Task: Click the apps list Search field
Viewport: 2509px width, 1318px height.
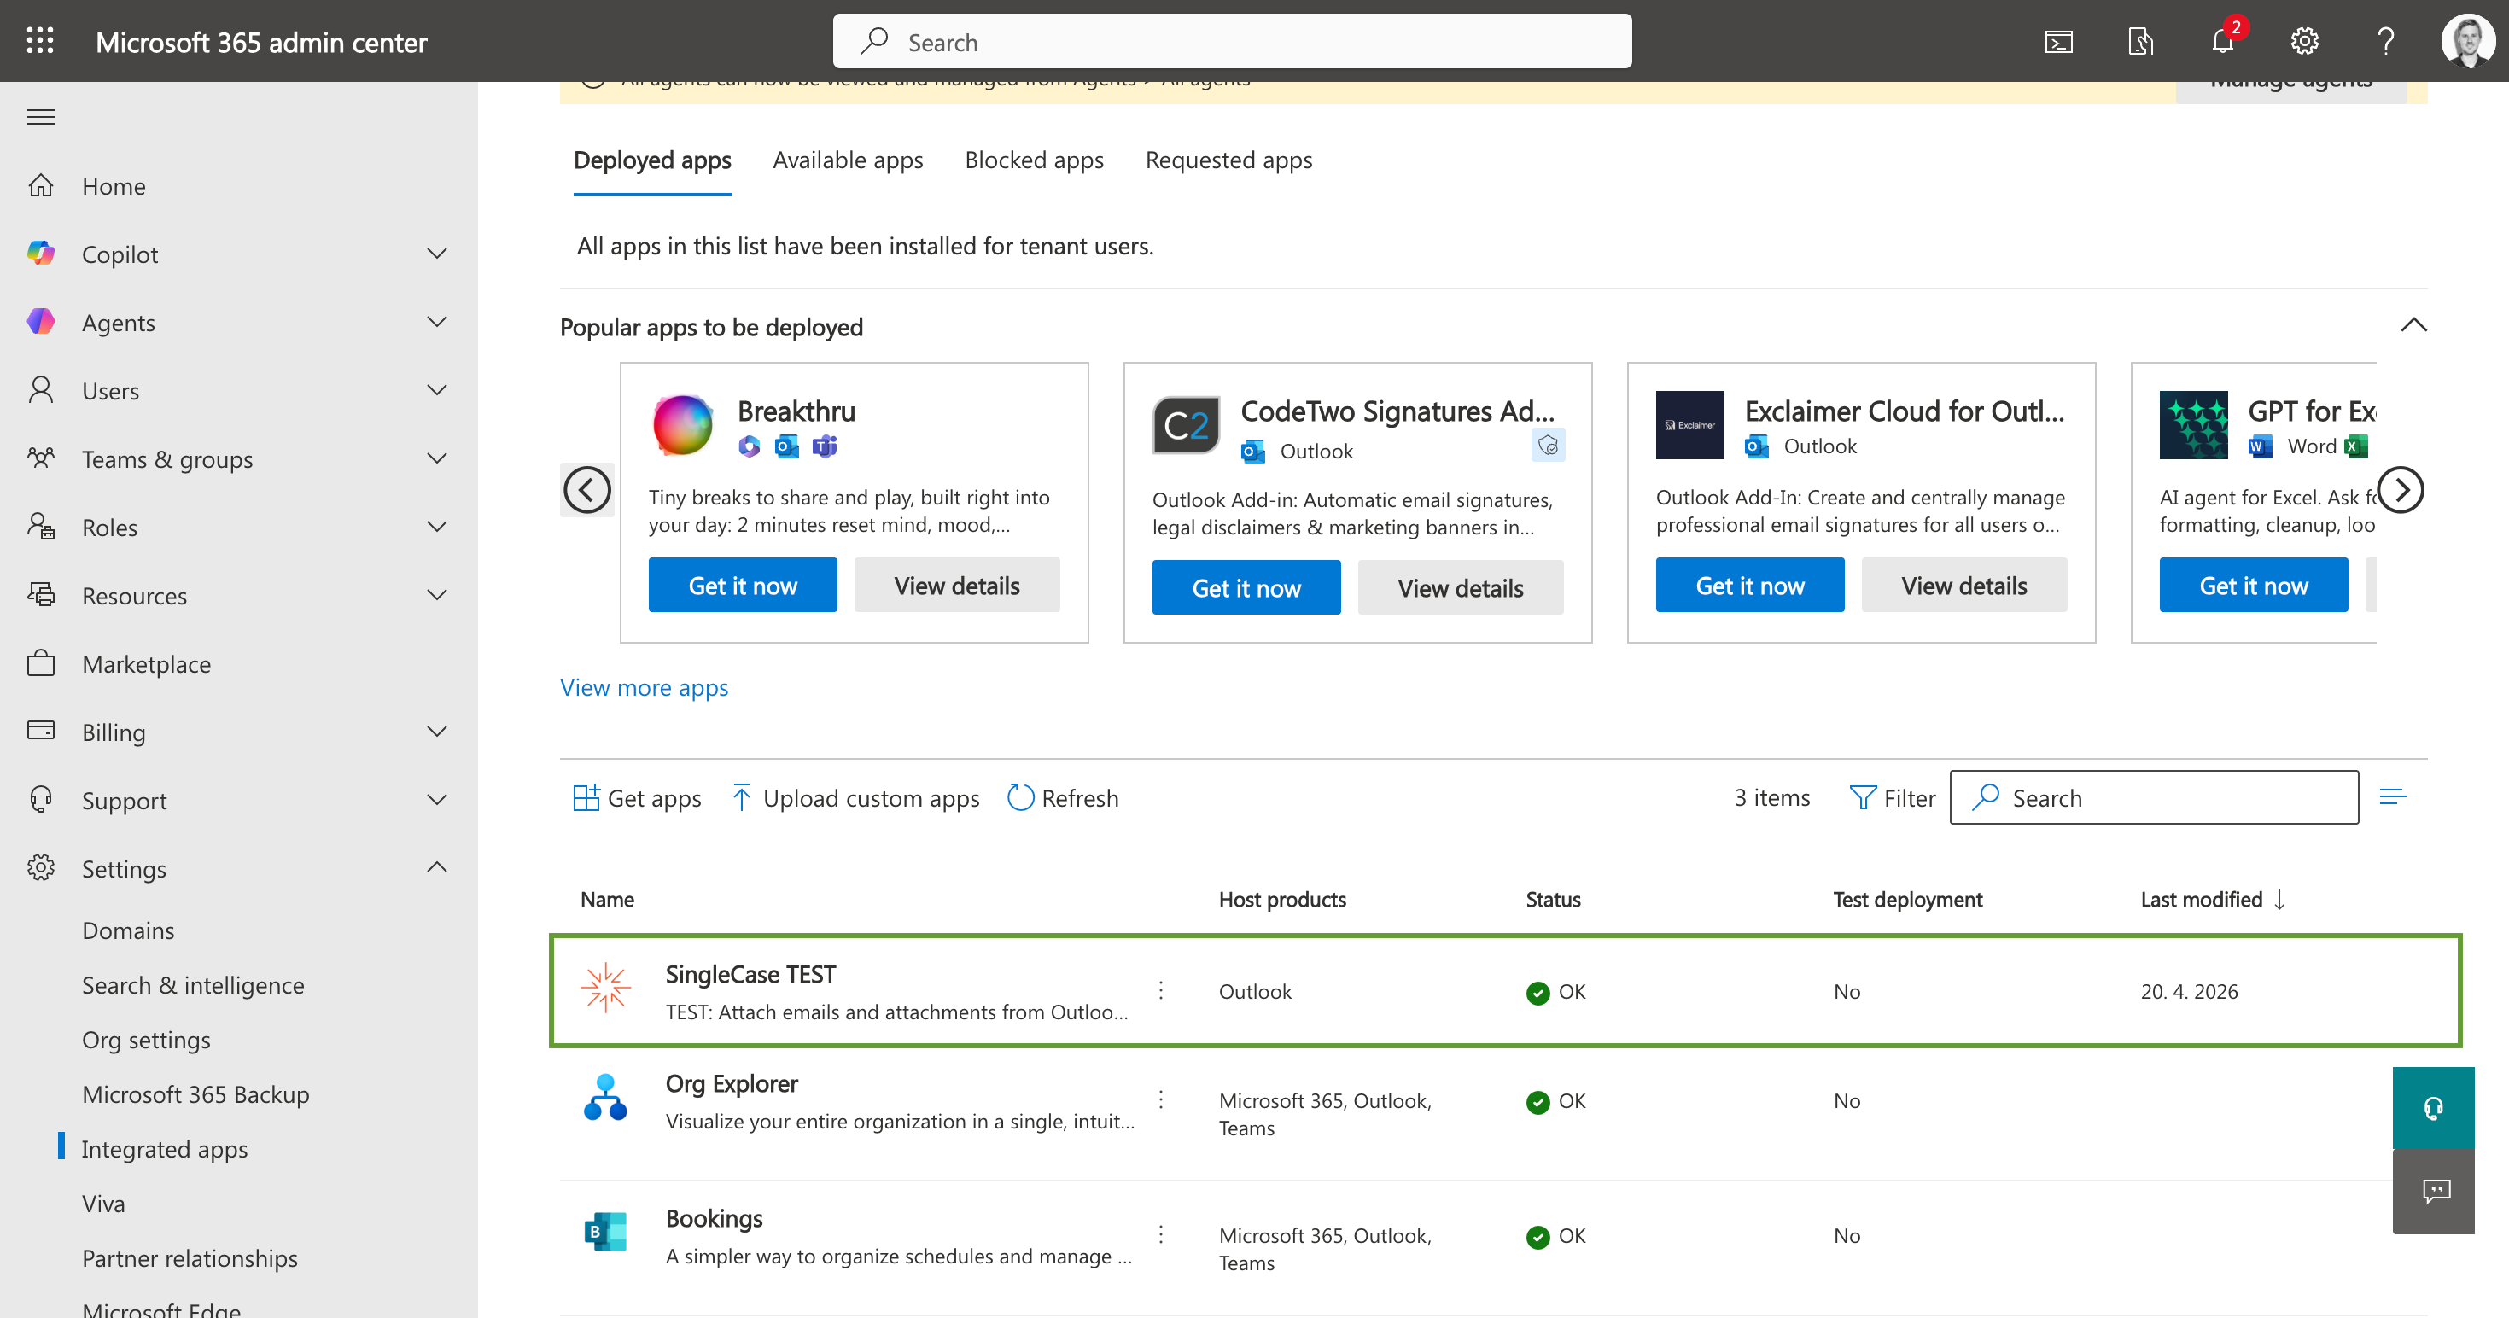Action: [2154, 798]
